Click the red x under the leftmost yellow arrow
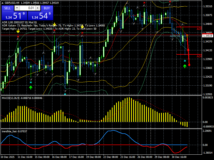214x160 pixels. click(x=18, y=37)
